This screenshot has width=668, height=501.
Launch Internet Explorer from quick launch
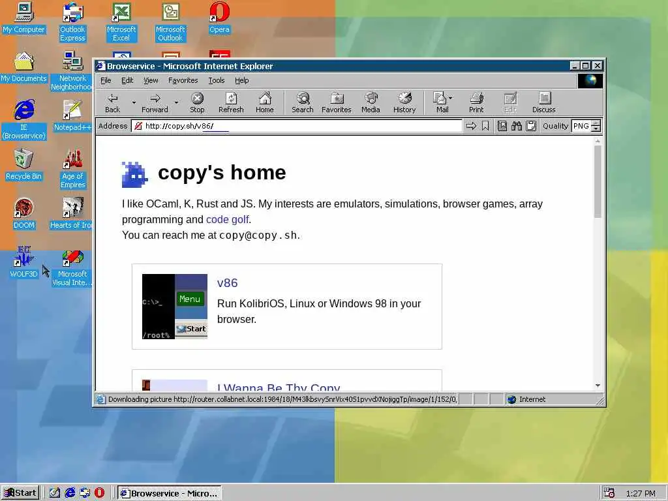pyautogui.click(x=70, y=493)
